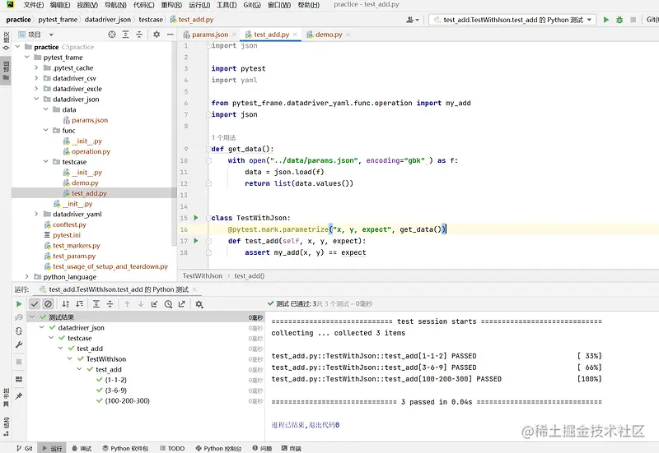Collapse the func folder
Screen dimensions: 659x453
pos(46,131)
